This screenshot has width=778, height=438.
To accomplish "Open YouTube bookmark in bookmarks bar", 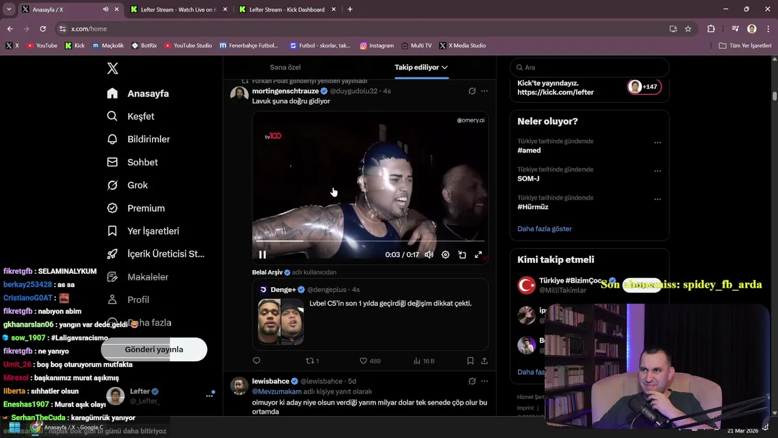I will [x=42, y=46].
